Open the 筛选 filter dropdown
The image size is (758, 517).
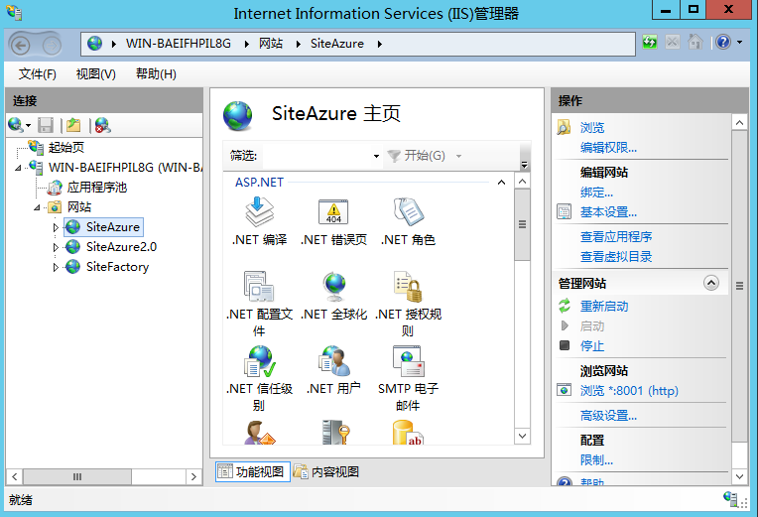click(x=376, y=157)
